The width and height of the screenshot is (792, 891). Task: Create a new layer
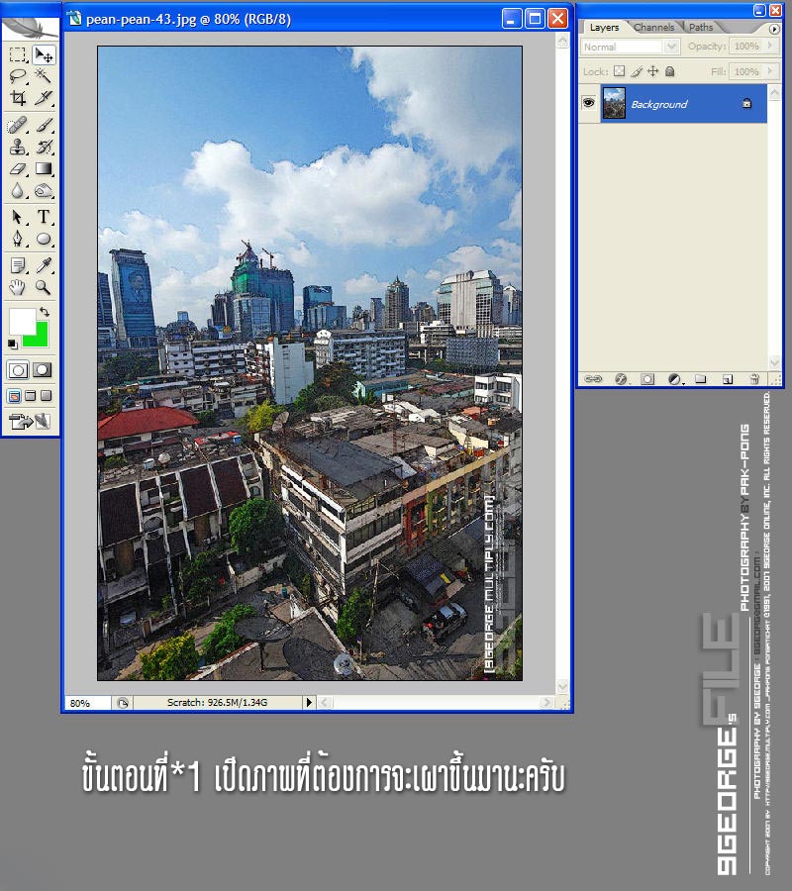[x=728, y=379]
